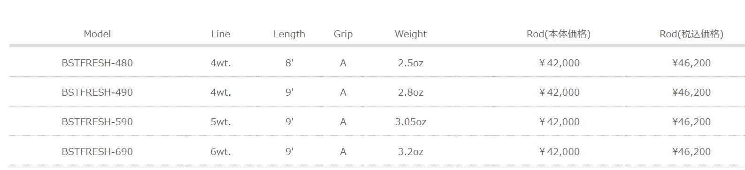Click the Rod(税込価格) column header
Viewport: 745px width, 170px height.
point(691,34)
